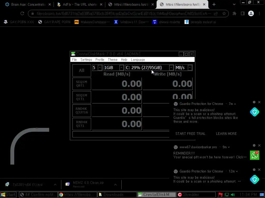
Task: Open the MalwareDatabase bookmark
Action: click(92, 22)
